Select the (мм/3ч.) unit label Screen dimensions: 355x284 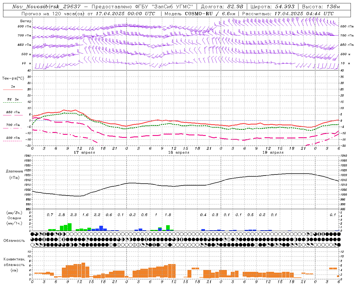(14, 213)
